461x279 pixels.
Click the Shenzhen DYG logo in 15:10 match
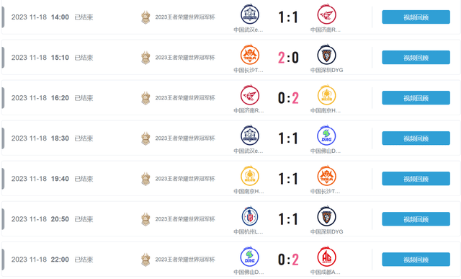coord(326,55)
